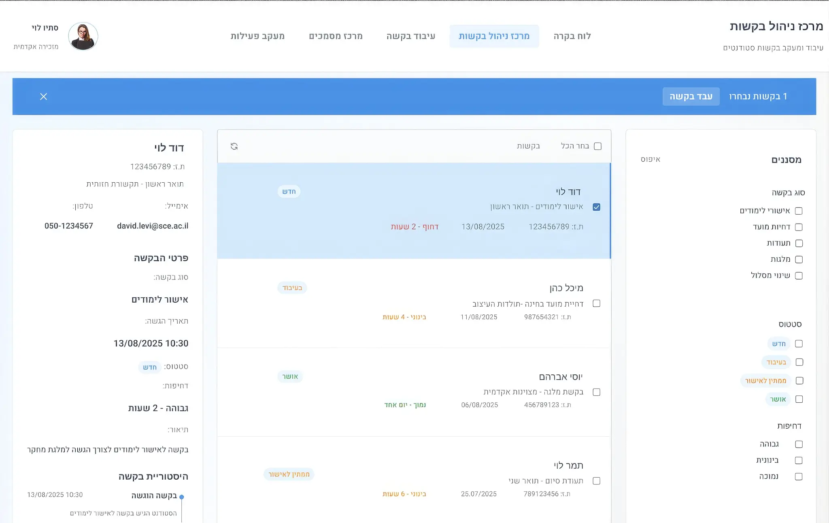Check the גבוהה urgency filter
Viewport: 829px width, 523px height.
pyautogui.click(x=799, y=444)
